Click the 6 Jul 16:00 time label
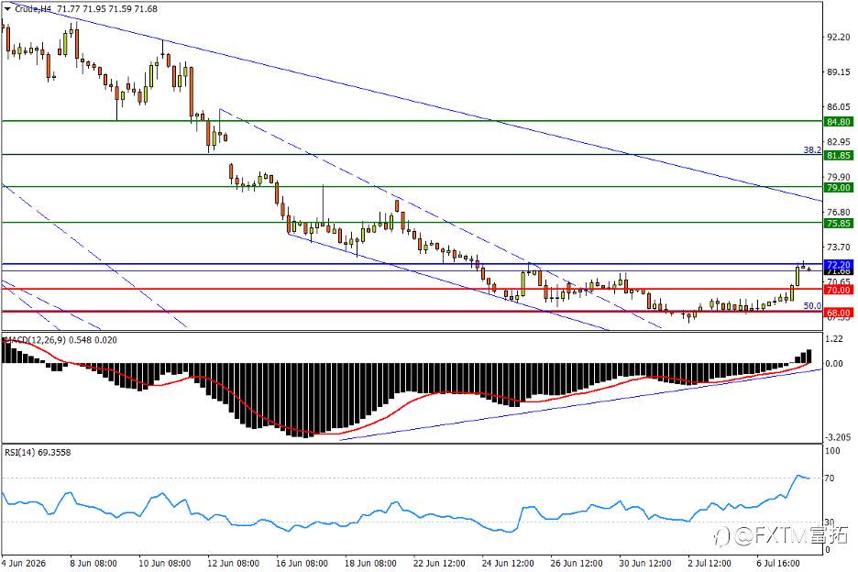The height and width of the screenshot is (572, 858). 778,563
